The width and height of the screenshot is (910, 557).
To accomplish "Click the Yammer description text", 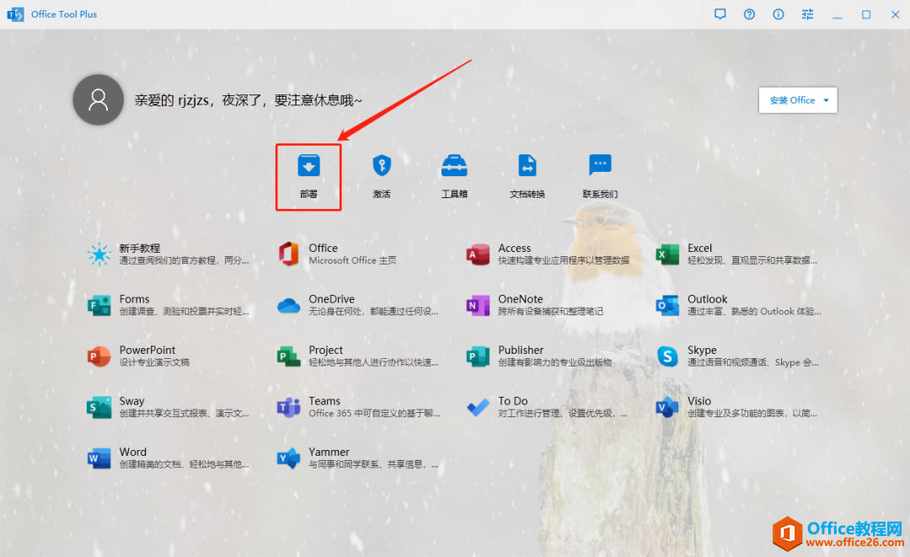I will (x=373, y=465).
